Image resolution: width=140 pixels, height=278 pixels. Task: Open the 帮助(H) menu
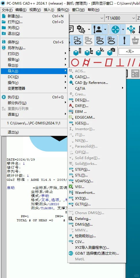coord(94,10)
